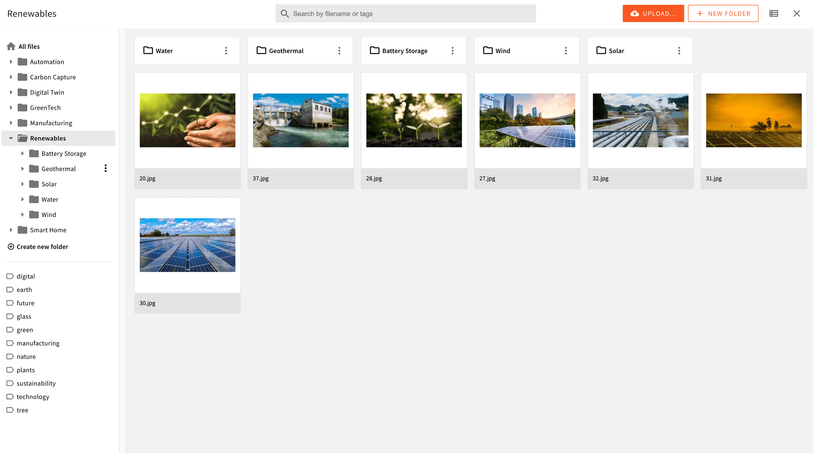
Task: Click Geothermal sidebar item's three-dot menu
Action: pos(105,168)
